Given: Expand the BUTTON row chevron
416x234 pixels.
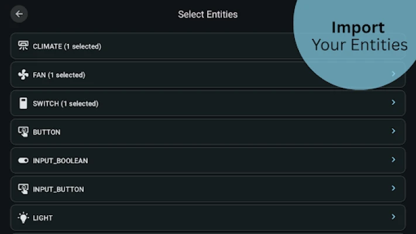Looking at the screenshot, I should (x=393, y=132).
